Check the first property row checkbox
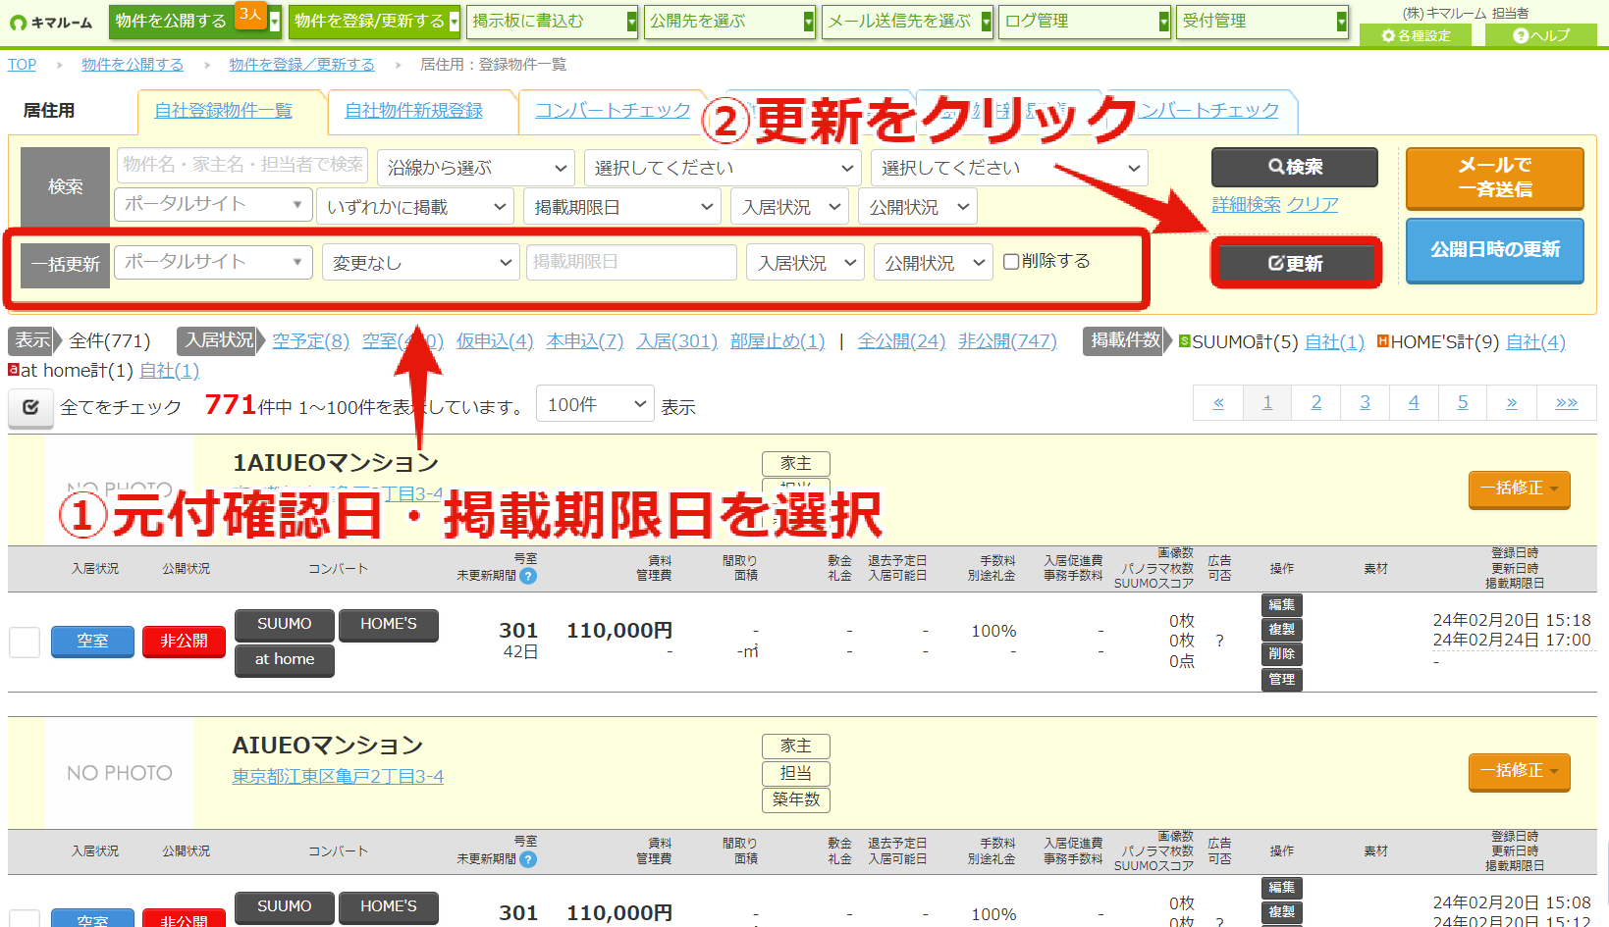Screen dimensions: 1609x927 [x=25, y=643]
